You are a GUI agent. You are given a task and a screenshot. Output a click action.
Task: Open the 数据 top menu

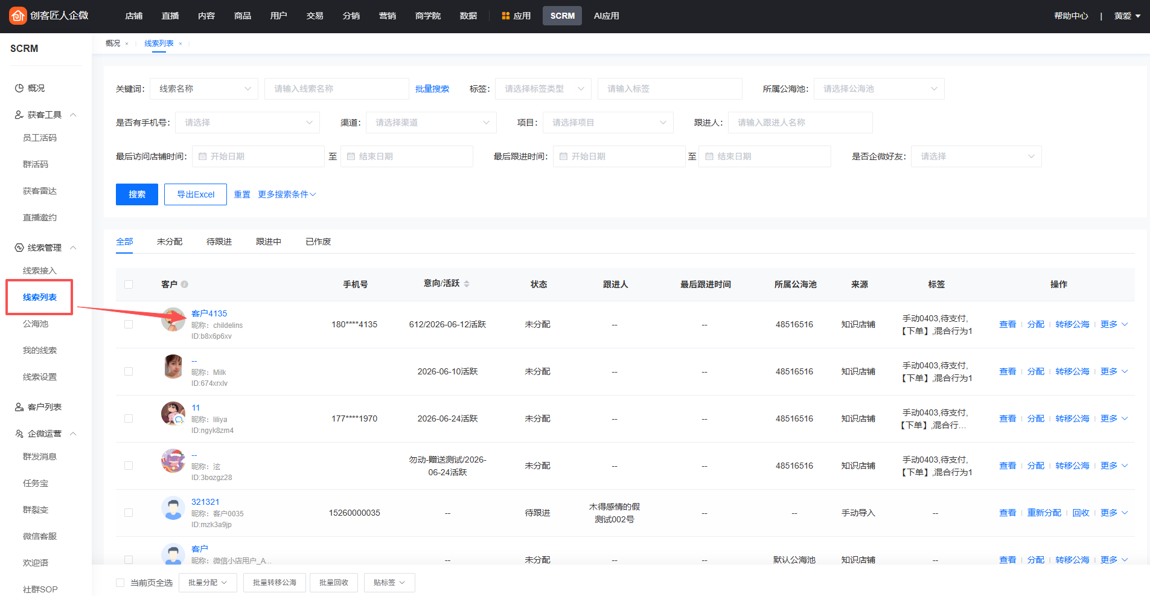tap(468, 16)
